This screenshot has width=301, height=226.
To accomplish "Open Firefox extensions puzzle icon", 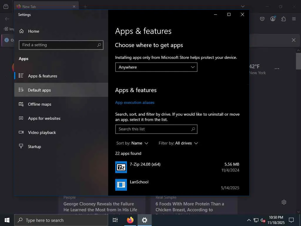I will tap(283, 19).
